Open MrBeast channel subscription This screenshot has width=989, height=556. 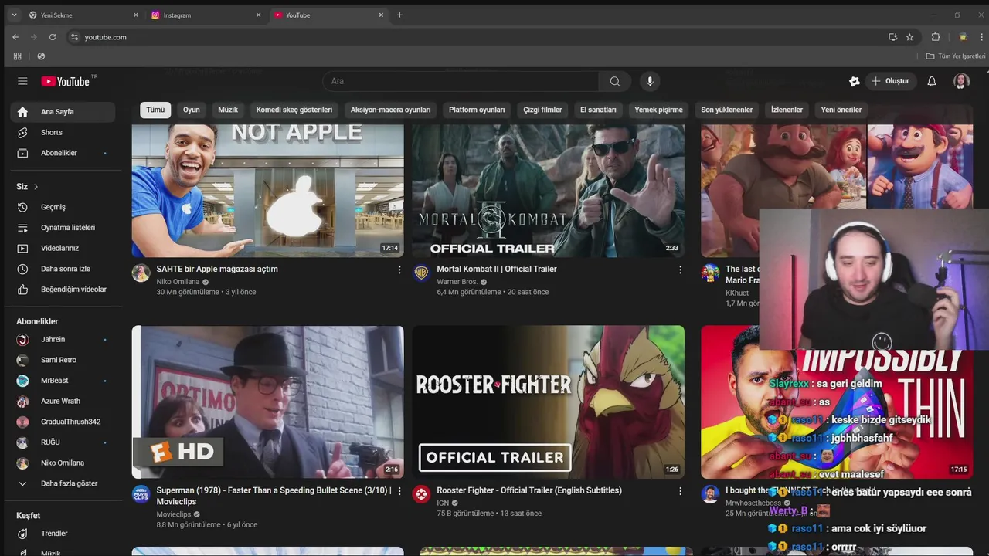(x=62, y=381)
